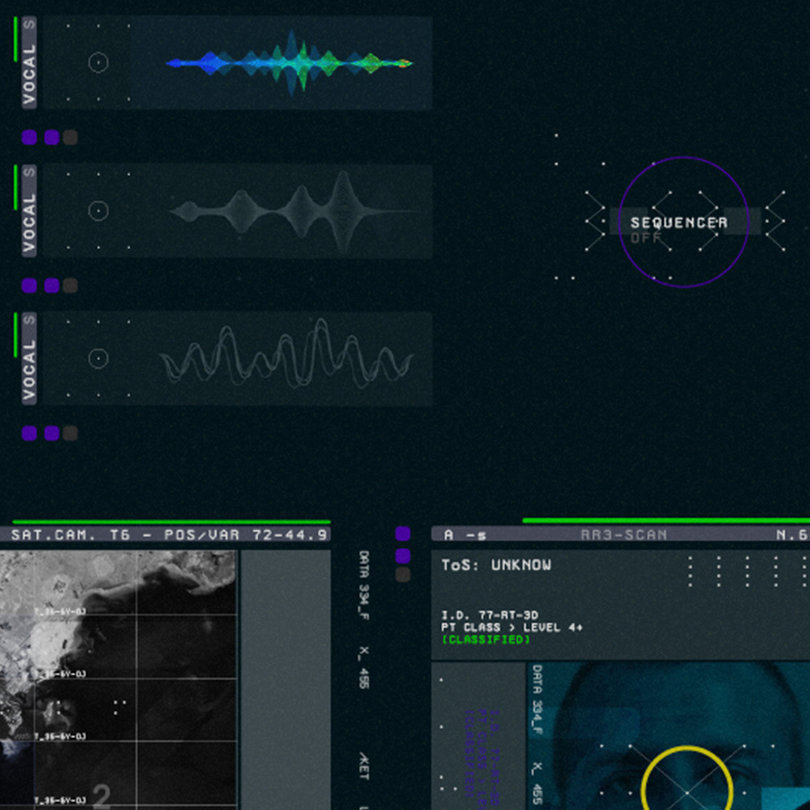The height and width of the screenshot is (810, 810).
Task: Click the ToS: UNKNOW field
Action: [x=496, y=565]
